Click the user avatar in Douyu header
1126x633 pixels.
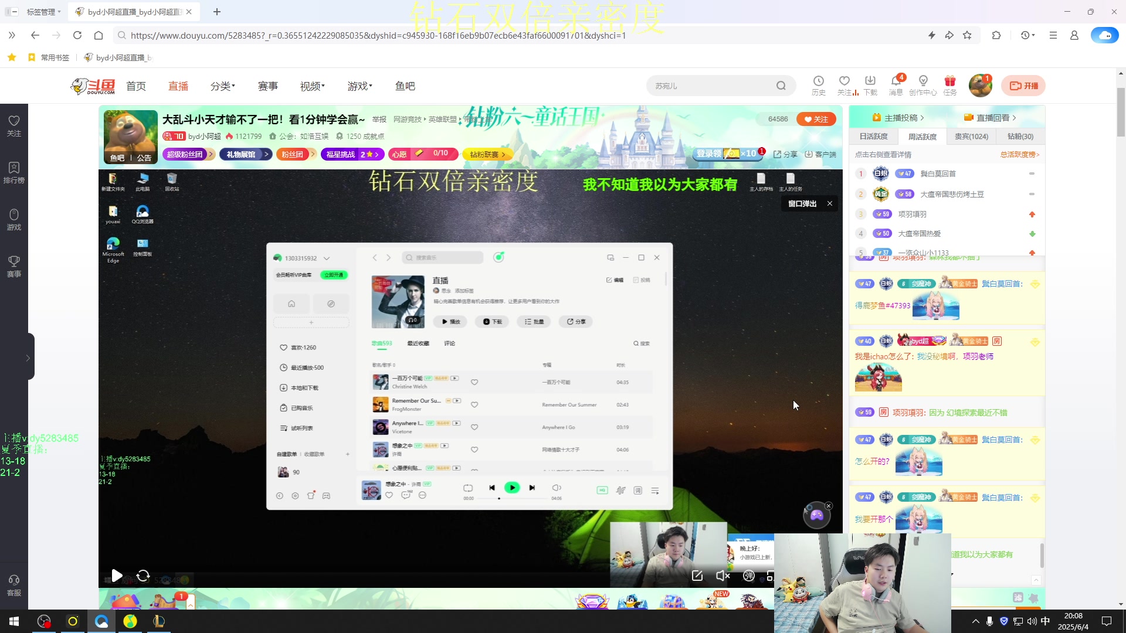(x=980, y=86)
